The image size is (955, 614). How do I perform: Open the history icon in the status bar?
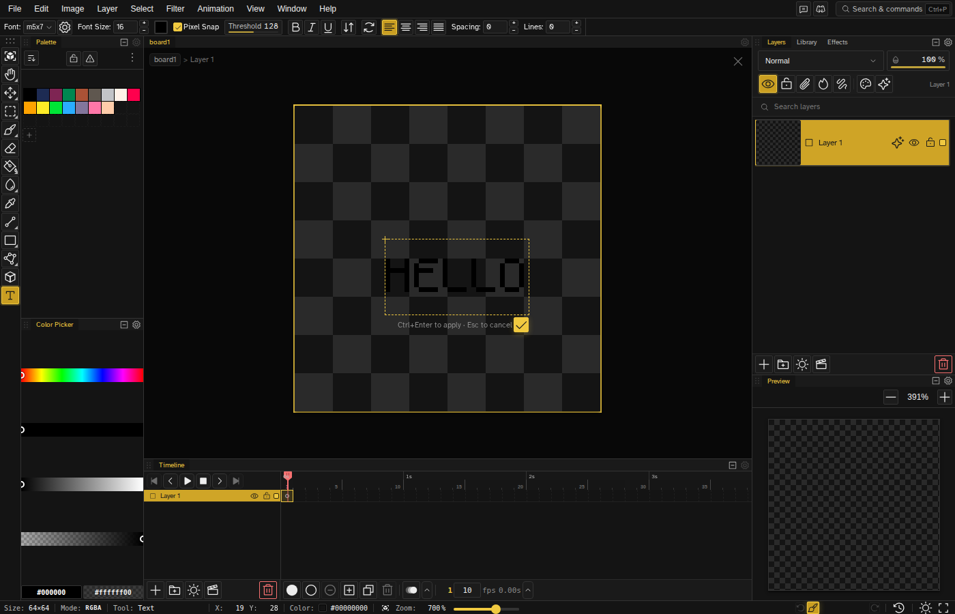point(899,608)
